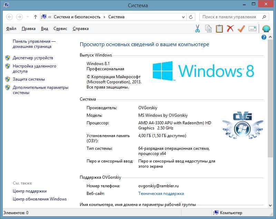The width and height of the screenshot is (276, 219).
Task: Click Система и безопасность breadcrumb
Action: (x=77, y=17)
